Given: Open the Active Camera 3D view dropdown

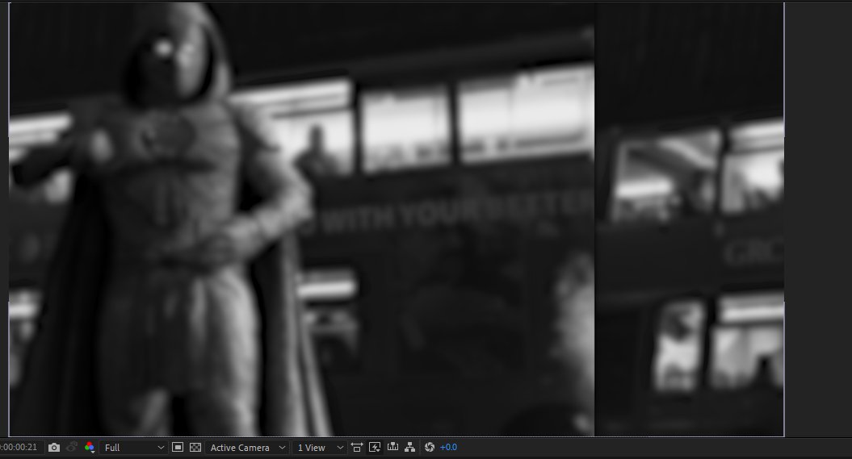Looking at the screenshot, I should point(247,447).
